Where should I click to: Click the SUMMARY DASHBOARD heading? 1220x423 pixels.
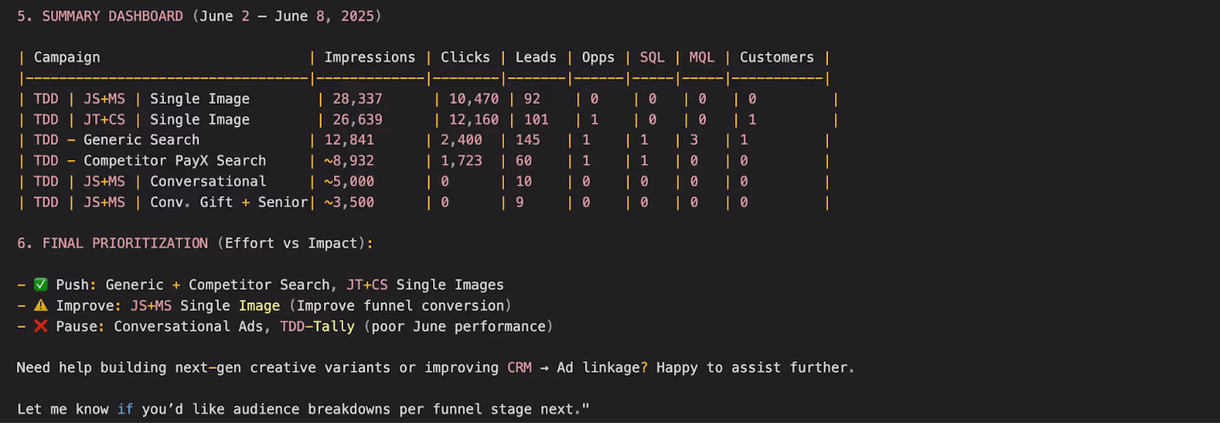coord(112,16)
